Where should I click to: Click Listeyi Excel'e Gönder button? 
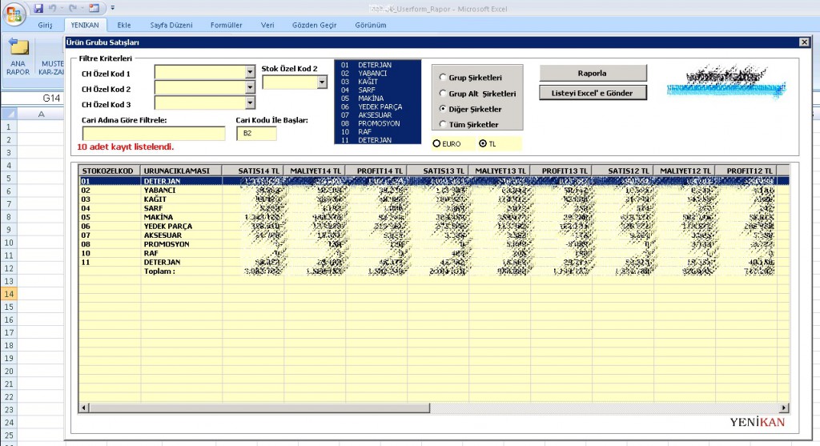[x=592, y=93]
